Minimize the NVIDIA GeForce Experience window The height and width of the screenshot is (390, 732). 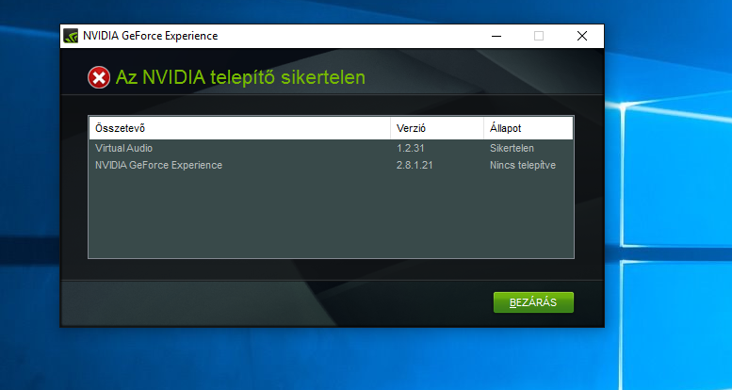pyautogui.click(x=496, y=36)
